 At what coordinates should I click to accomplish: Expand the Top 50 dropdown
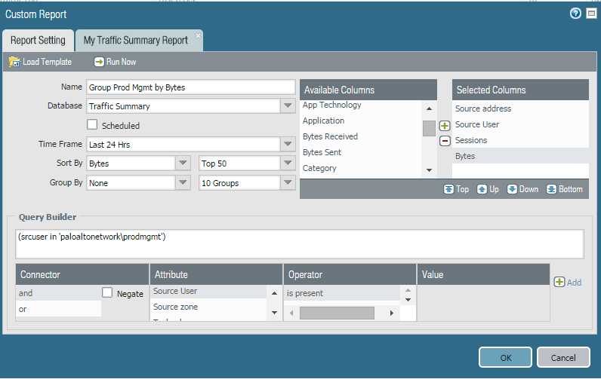pyautogui.click(x=287, y=163)
